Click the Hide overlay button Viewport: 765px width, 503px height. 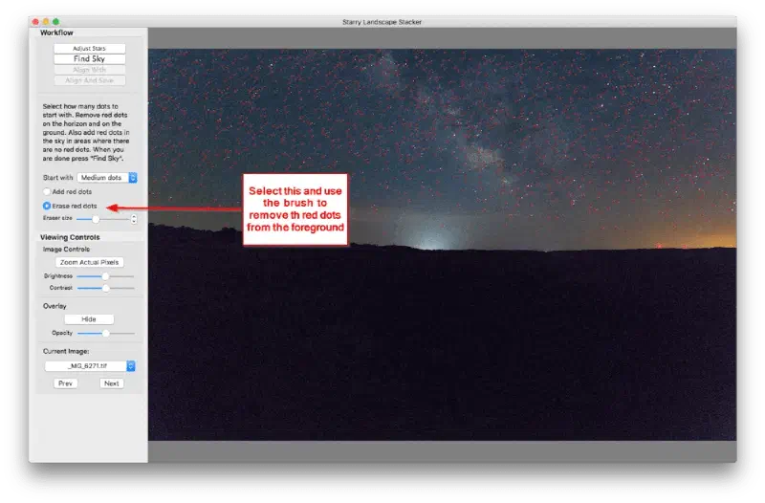pyautogui.click(x=89, y=319)
